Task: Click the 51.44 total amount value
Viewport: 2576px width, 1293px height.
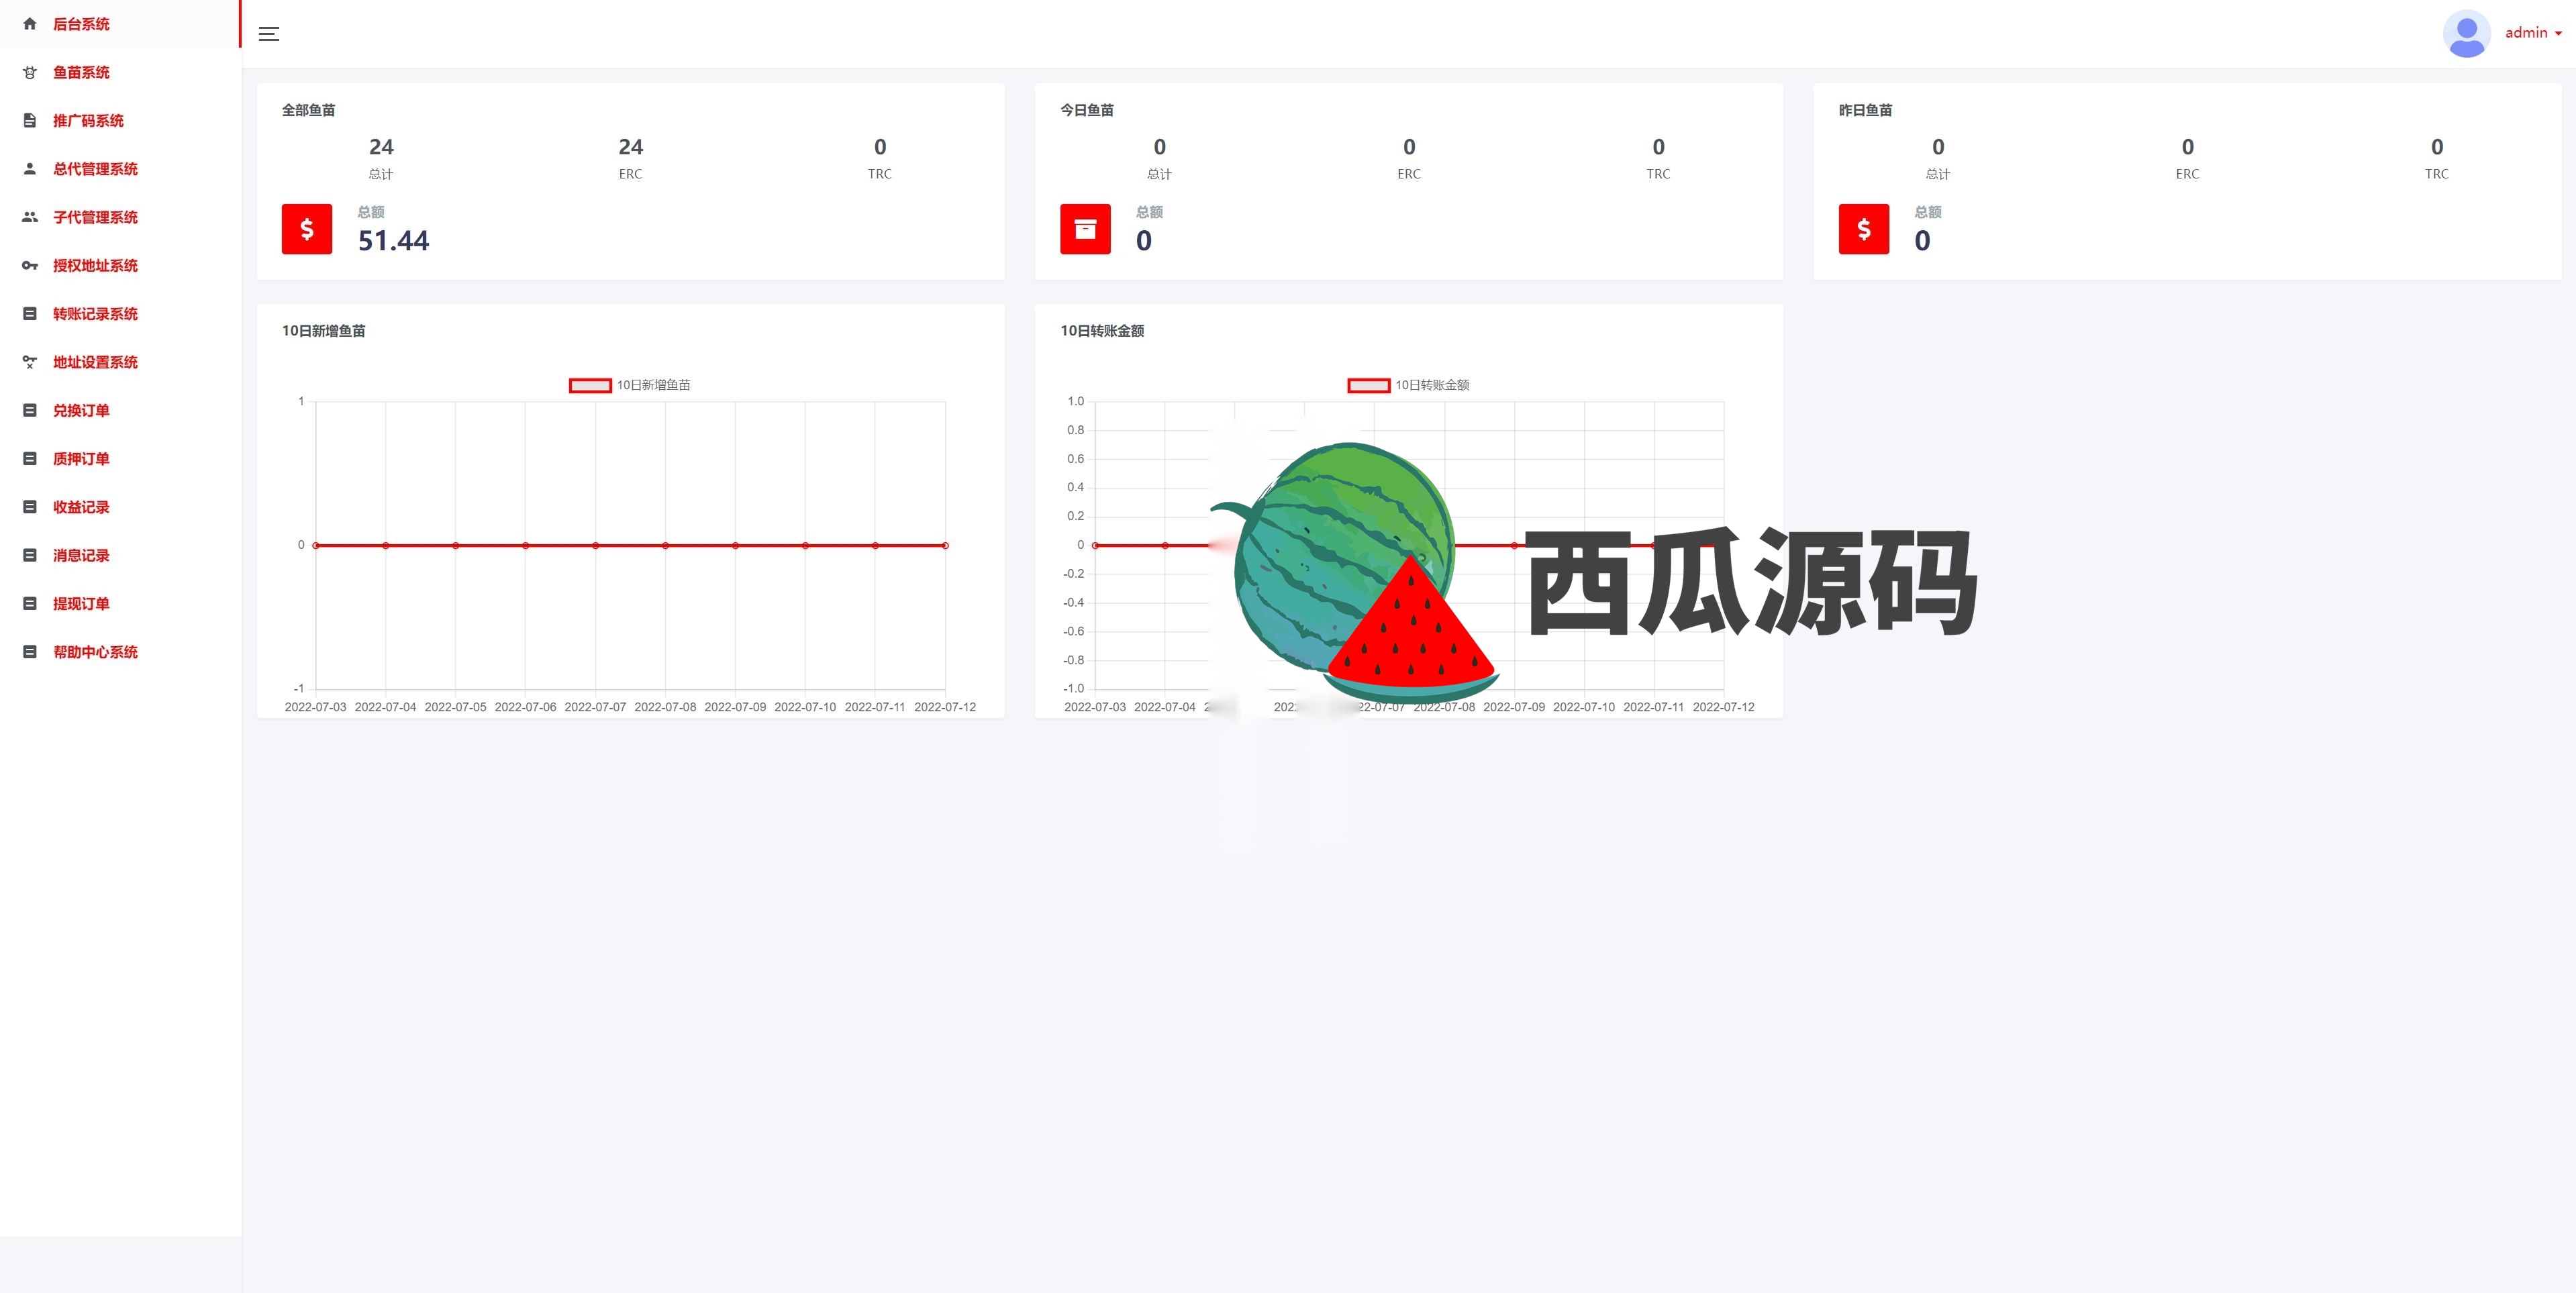Action: (x=393, y=241)
